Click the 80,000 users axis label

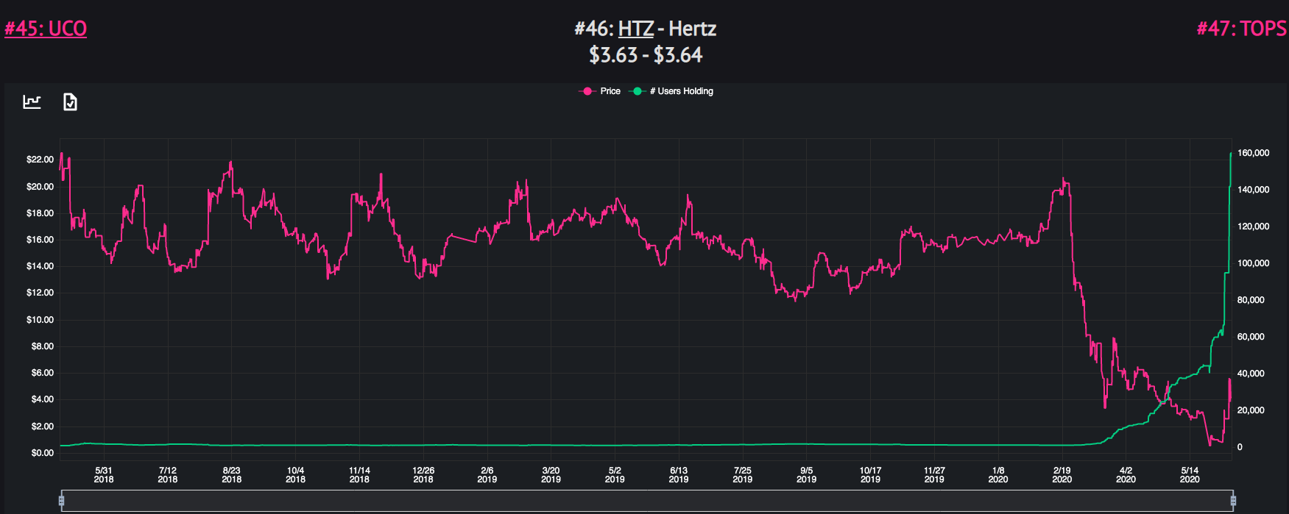1251,300
